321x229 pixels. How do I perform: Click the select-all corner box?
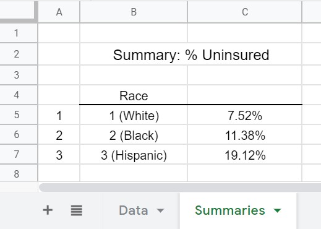[x=19, y=11]
